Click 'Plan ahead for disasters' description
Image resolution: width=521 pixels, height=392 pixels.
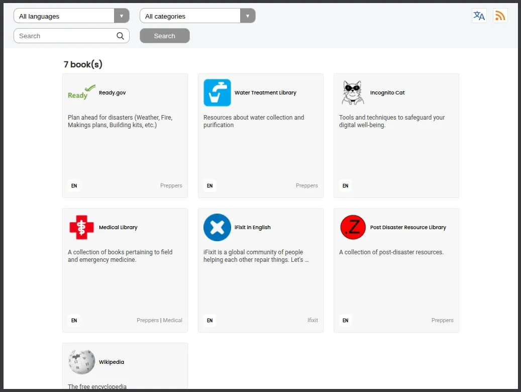(x=120, y=121)
